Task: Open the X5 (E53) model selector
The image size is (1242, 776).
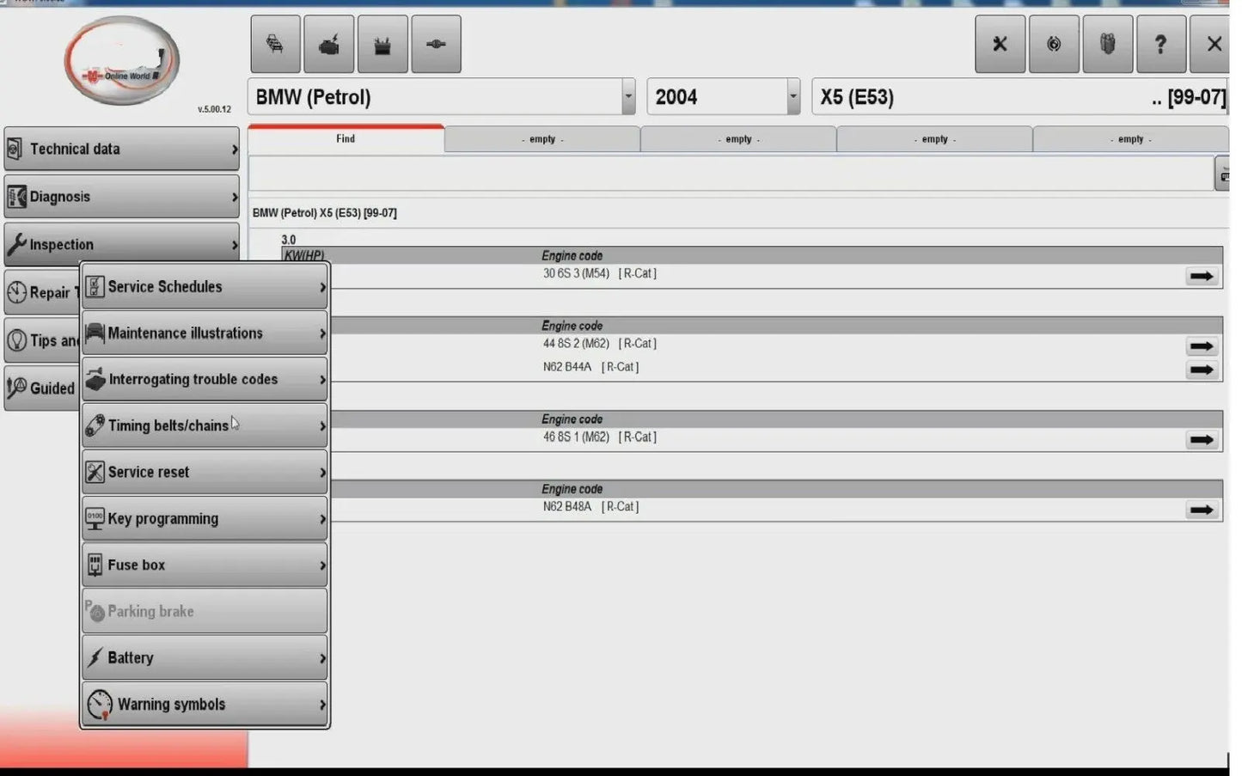Action: tap(1020, 97)
